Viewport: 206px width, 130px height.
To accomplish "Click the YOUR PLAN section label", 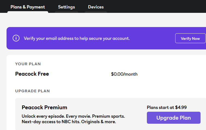I will tap(28, 64).
